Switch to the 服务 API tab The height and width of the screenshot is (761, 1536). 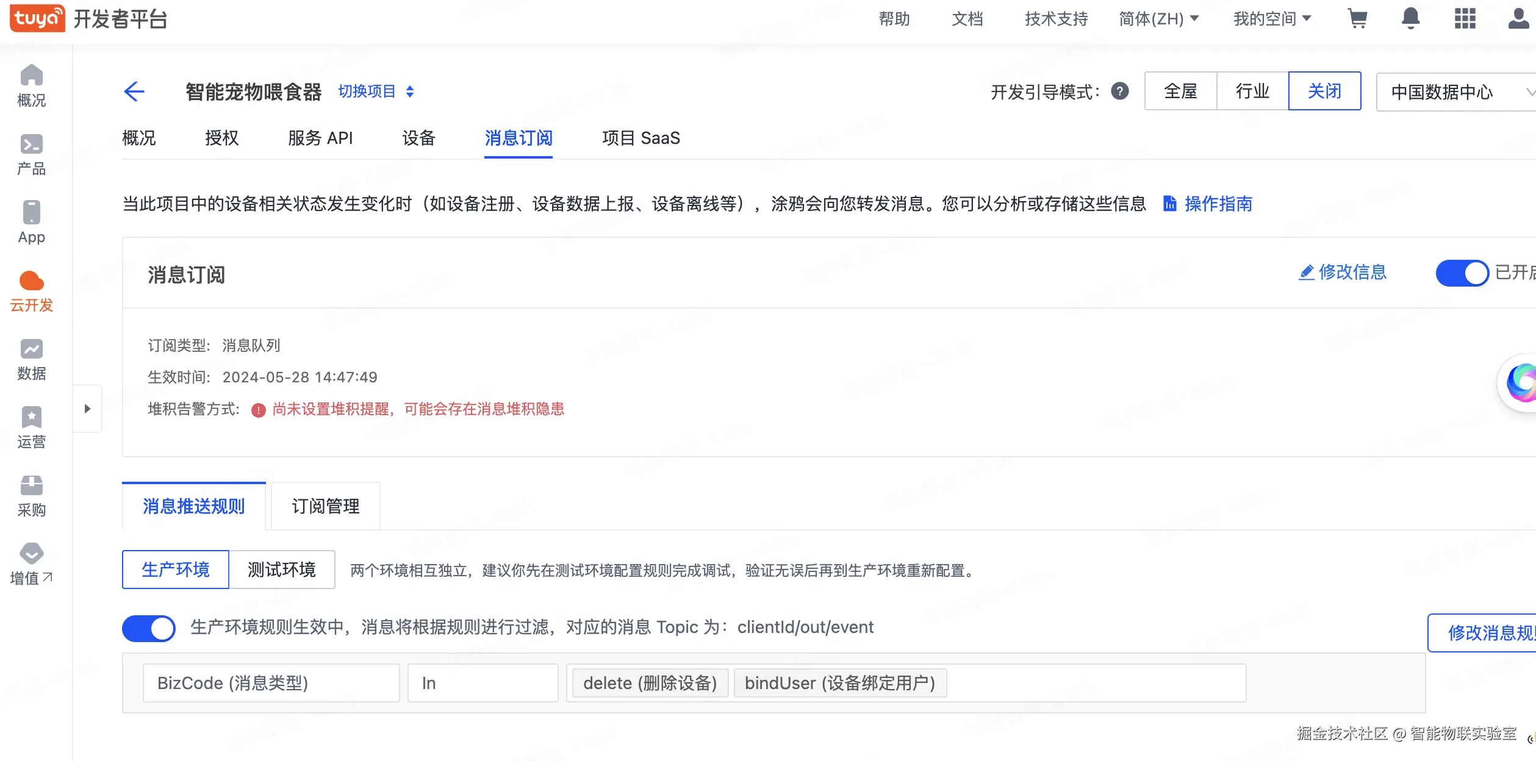(x=320, y=138)
